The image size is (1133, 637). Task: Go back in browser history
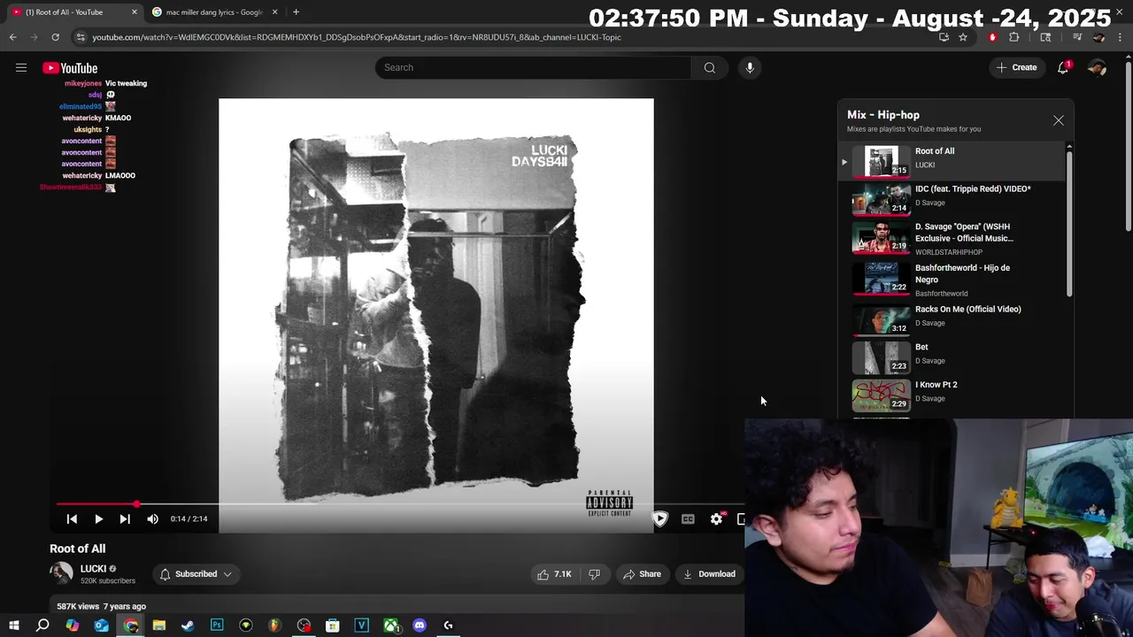(12, 37)
